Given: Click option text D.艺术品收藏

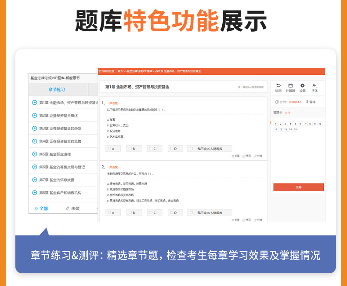Looking at the screenshot, I should [115, 136].
